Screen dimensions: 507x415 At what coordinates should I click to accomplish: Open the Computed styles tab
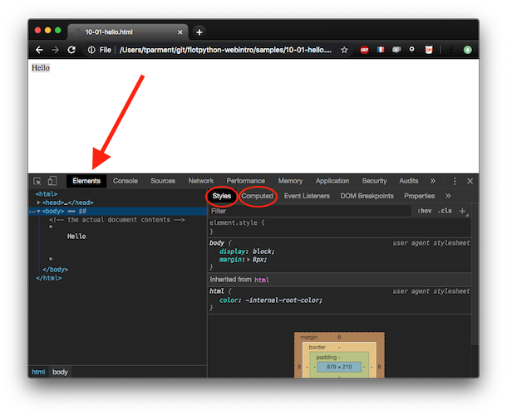point(258,196)
